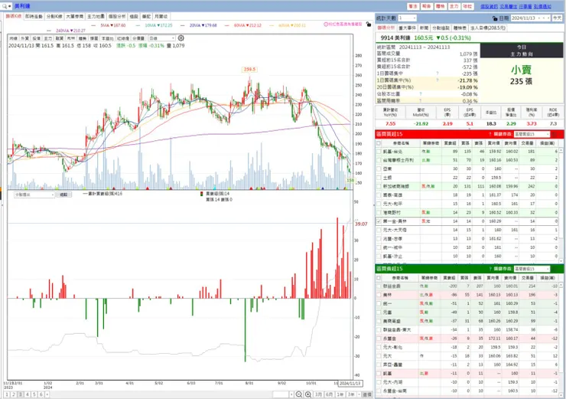Check the 亞東 row checkbox in buy table
Screen dimensions: 566x399
[379, 168]
